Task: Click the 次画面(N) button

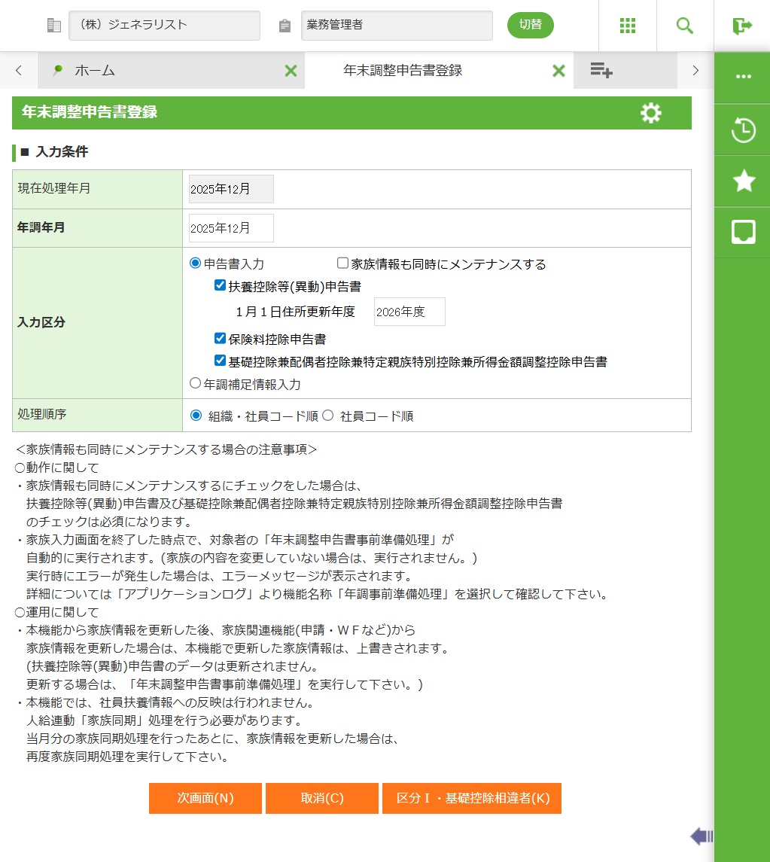Action: click(x=205, y=798)
